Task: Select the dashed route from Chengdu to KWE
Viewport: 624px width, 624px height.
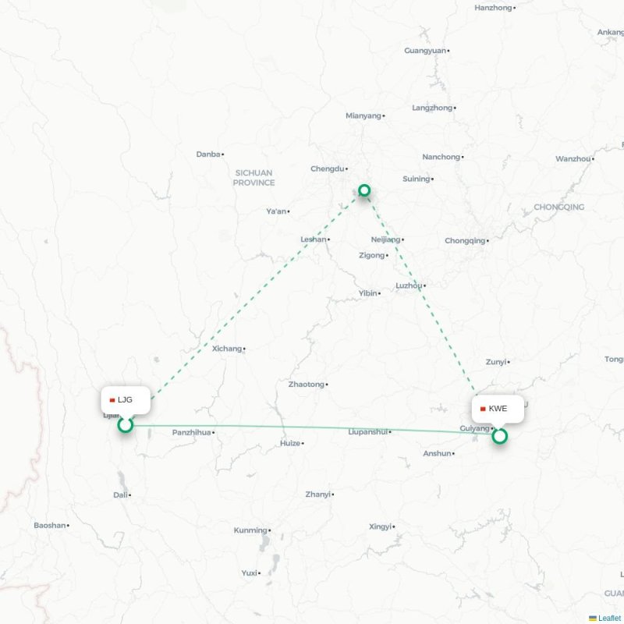Action: pyautogui.click(x=422, y=295)
